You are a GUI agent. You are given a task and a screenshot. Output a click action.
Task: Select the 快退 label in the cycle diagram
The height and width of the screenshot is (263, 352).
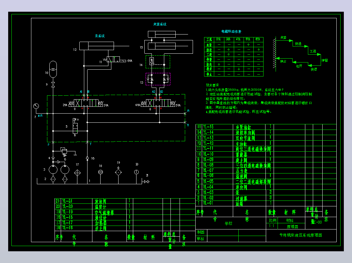[314, 69]
